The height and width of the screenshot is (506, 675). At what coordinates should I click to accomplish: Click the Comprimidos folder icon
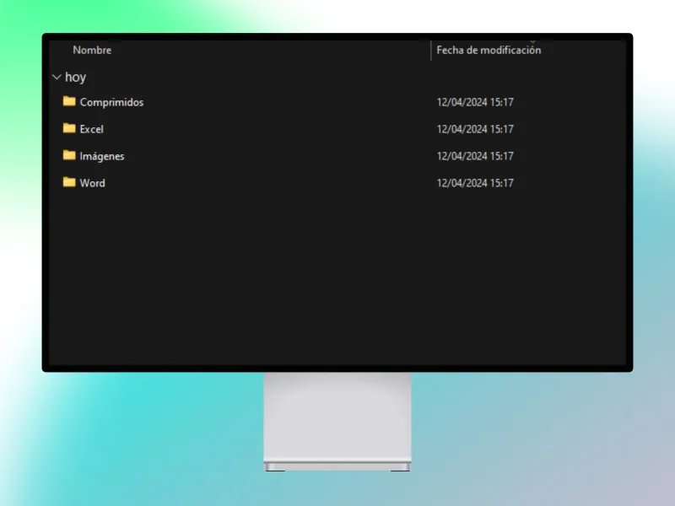click(x=69, y=102)
